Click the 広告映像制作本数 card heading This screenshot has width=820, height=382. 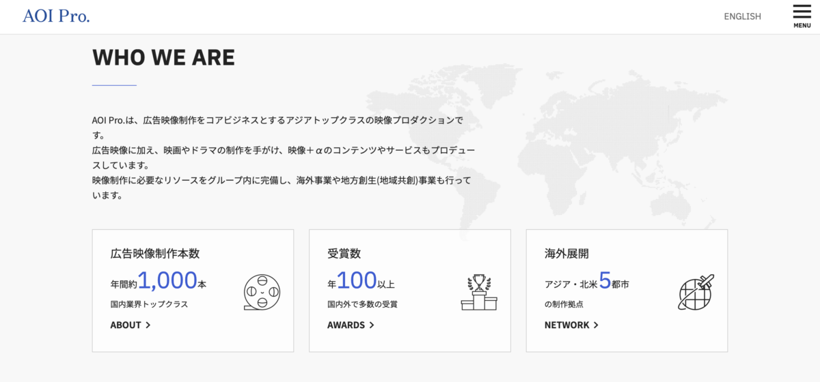point(155,254)
